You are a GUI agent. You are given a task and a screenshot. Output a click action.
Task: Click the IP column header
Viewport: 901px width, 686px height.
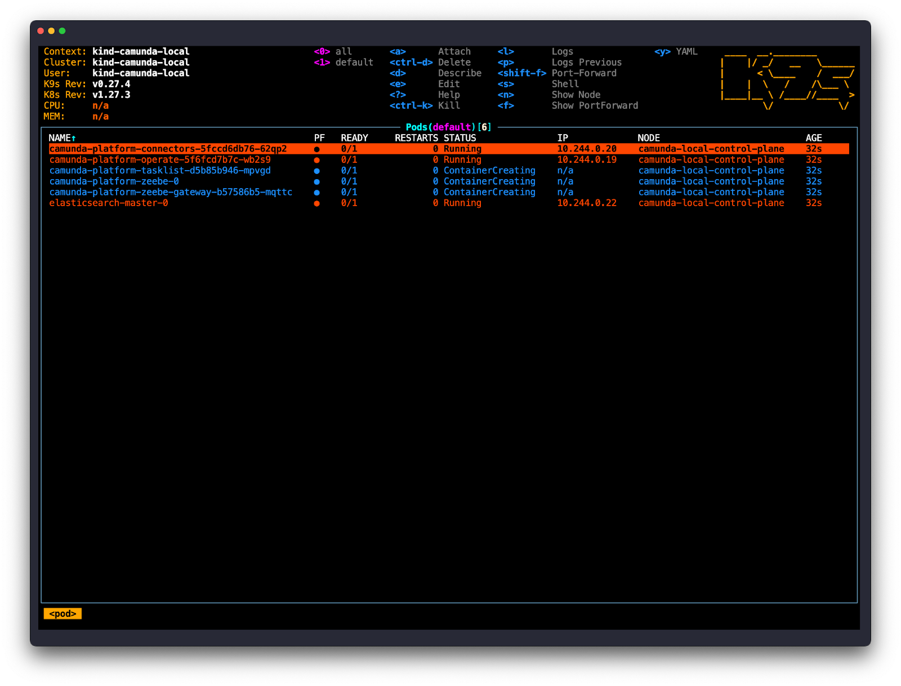click(563, 138)
